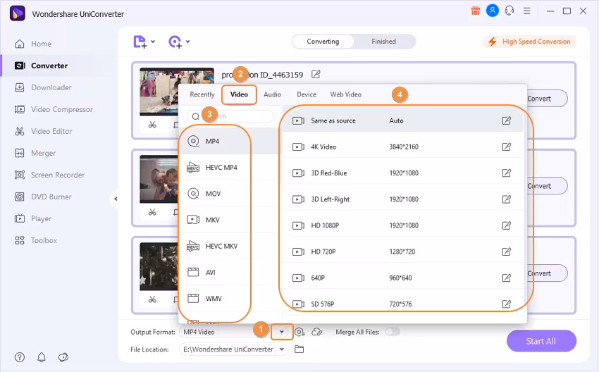This screenshot has height=372, width=599.
Task: Click the scissors trim icon on third video
Action: coord(152,299)
